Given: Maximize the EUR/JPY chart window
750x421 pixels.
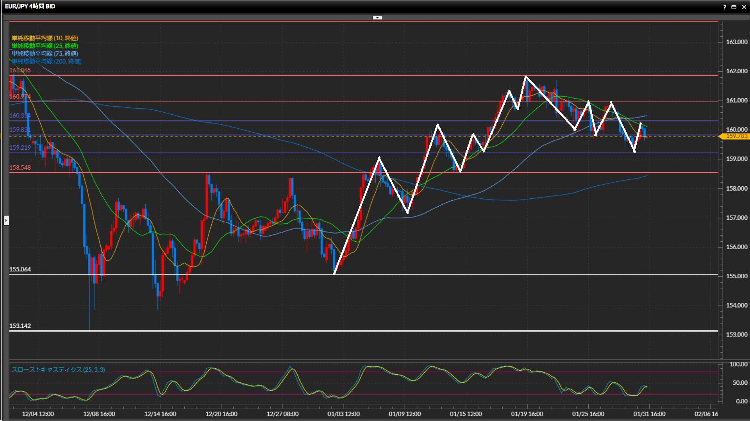Looking at the screenshot, I should coord(734,7).
